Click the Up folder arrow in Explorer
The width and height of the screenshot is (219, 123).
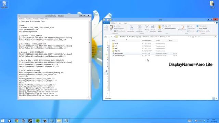(114, 37)
